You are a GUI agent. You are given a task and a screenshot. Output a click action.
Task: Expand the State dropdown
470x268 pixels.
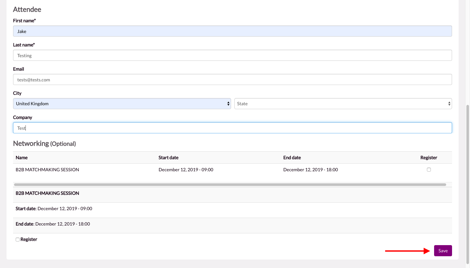[343, 104]
